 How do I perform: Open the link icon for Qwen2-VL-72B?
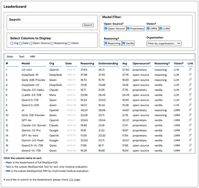190,150
